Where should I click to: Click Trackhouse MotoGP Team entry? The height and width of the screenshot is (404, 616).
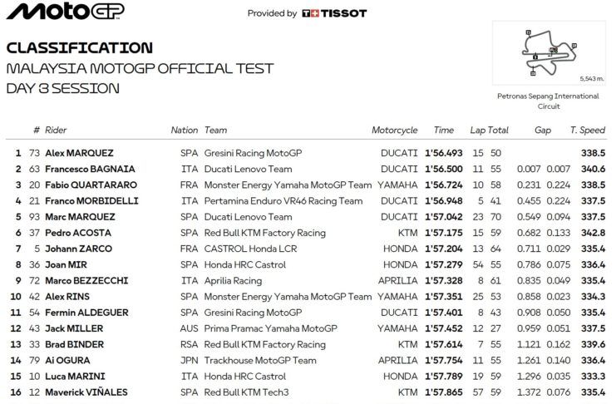tap(260, 360)
